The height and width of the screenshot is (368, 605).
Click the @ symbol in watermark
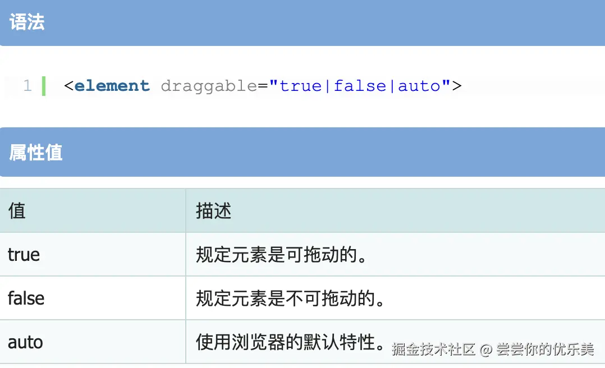tap(486, 349)
